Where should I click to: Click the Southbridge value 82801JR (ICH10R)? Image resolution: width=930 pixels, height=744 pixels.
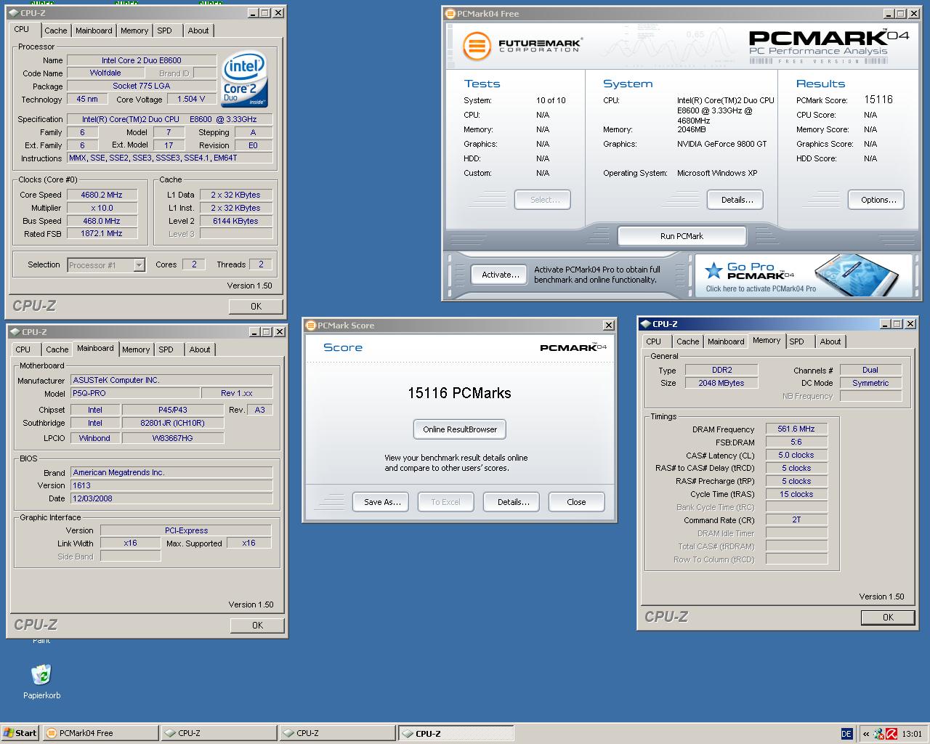(x=173, y=423)
